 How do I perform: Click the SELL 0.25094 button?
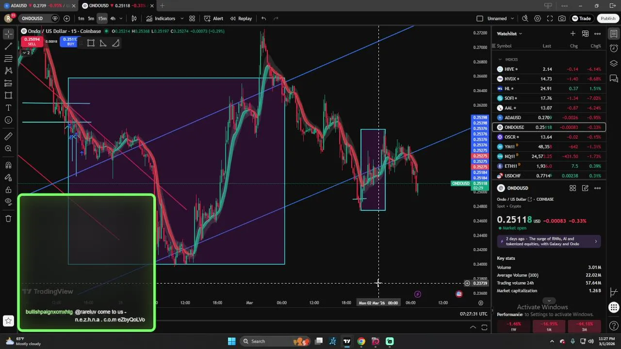pyautogui.click(x=32, y=42)
